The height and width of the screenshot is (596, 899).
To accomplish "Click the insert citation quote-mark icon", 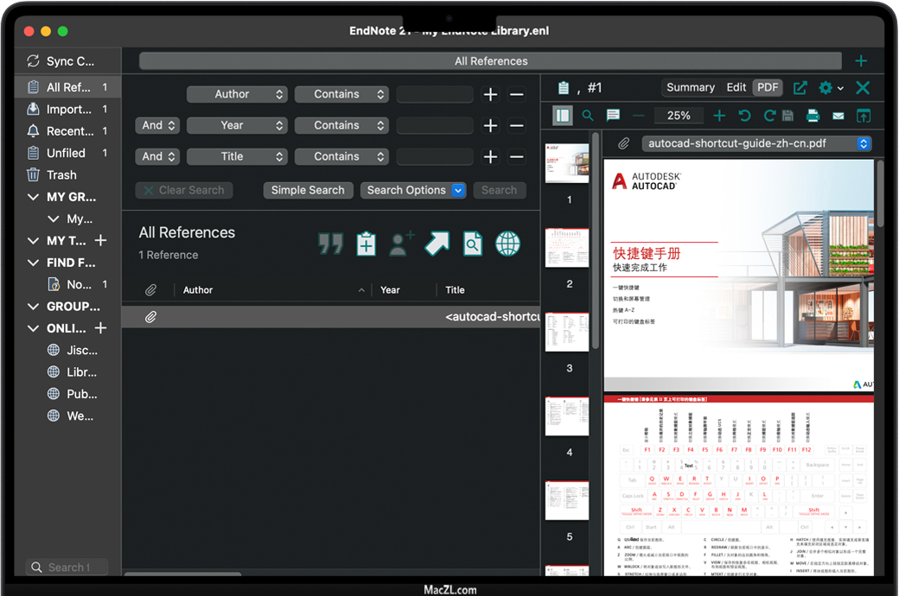I will coord(330,244).
